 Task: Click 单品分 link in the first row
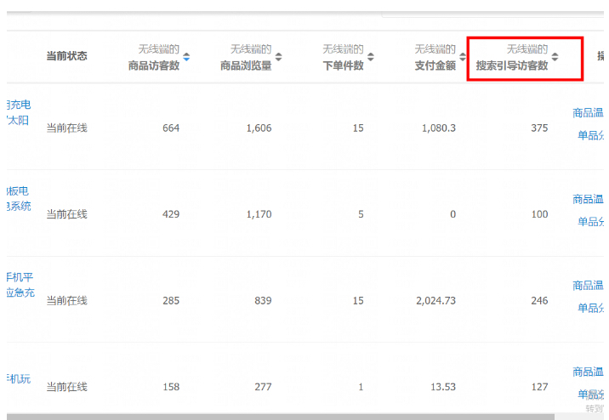[591, 135]
